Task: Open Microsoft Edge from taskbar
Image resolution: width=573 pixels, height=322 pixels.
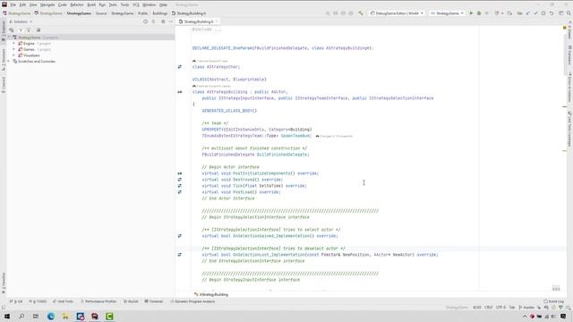Action: 51,316
